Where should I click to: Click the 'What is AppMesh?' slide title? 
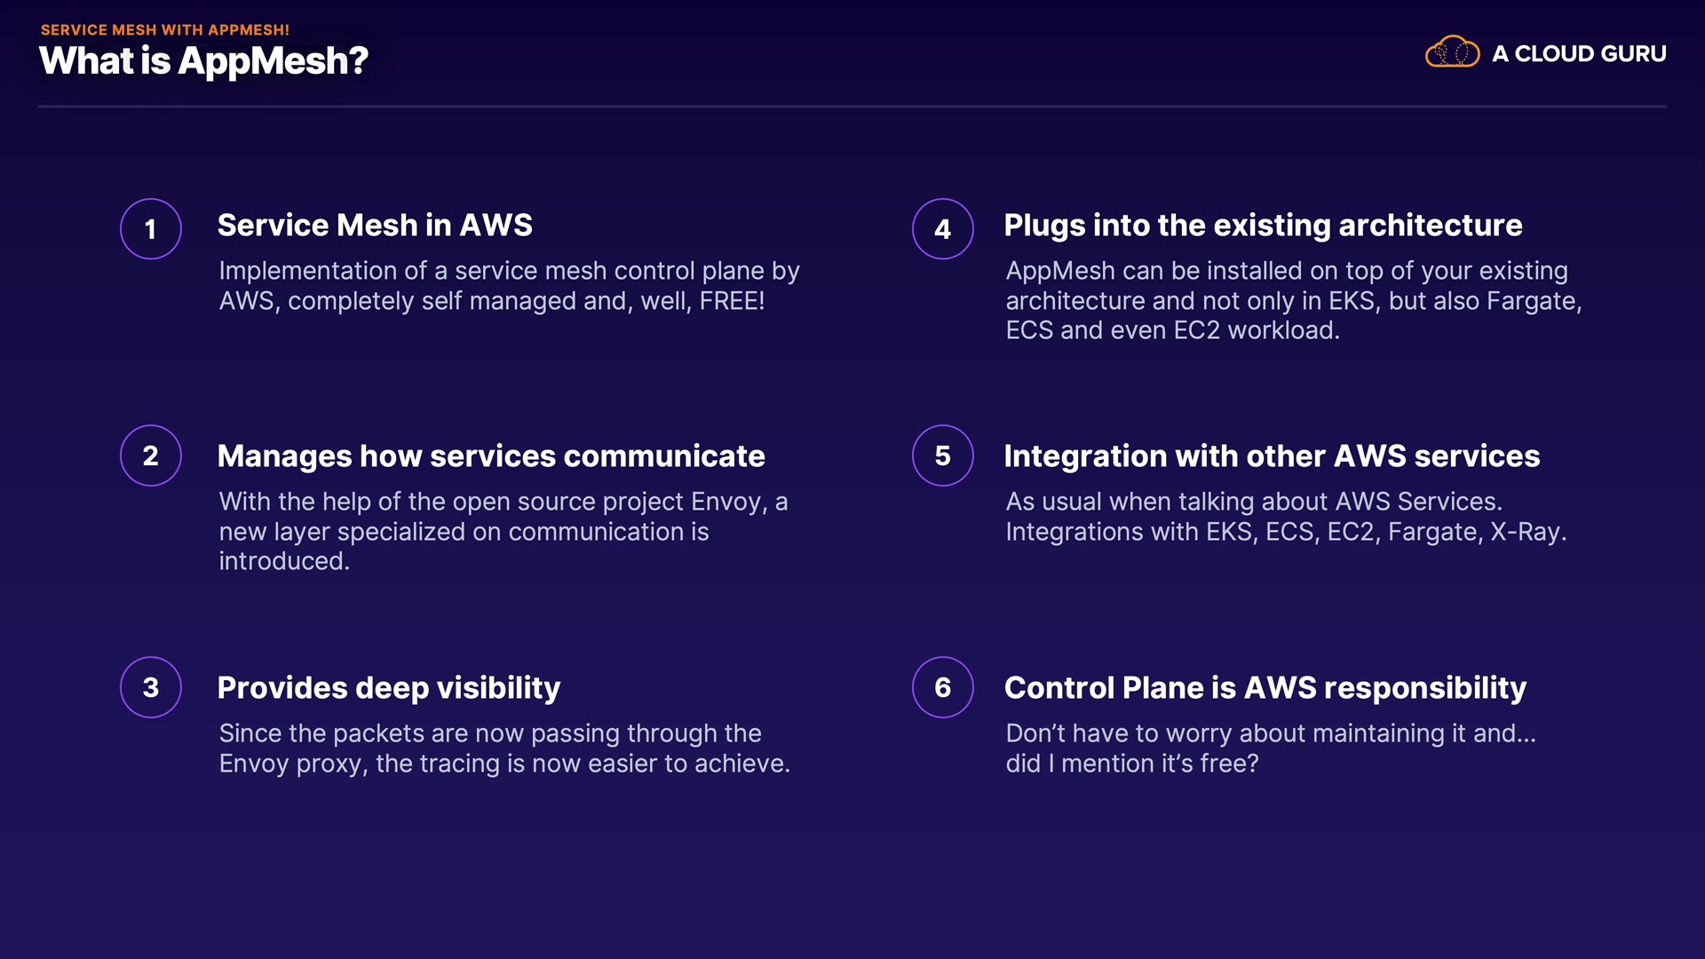[x=203, y=61]
